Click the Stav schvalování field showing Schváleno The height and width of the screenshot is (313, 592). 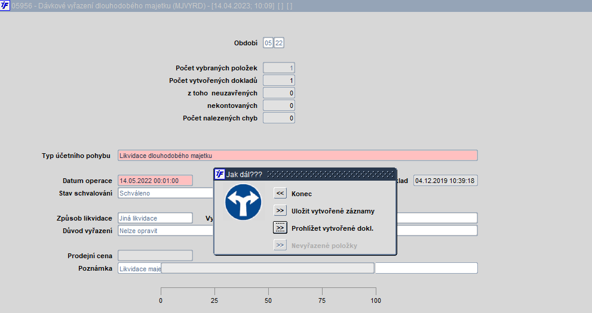(165, 193)
